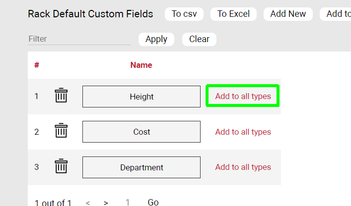Viewport: 351px width, 206px height.
Task: Remove the Department field using trash icon
Action: coord(61,166)
